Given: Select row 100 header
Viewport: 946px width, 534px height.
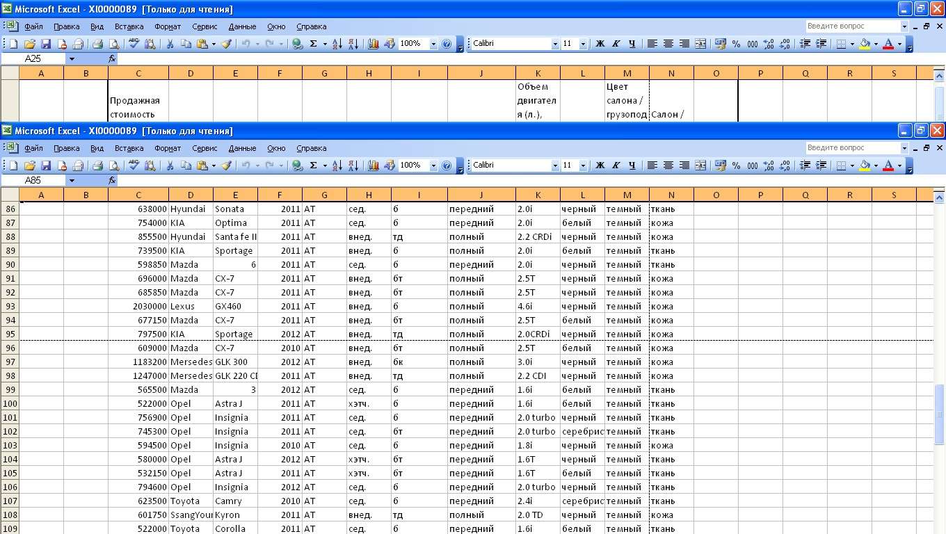Looking at the screenshot, I should pyautogui.click(x=10, y=403).
